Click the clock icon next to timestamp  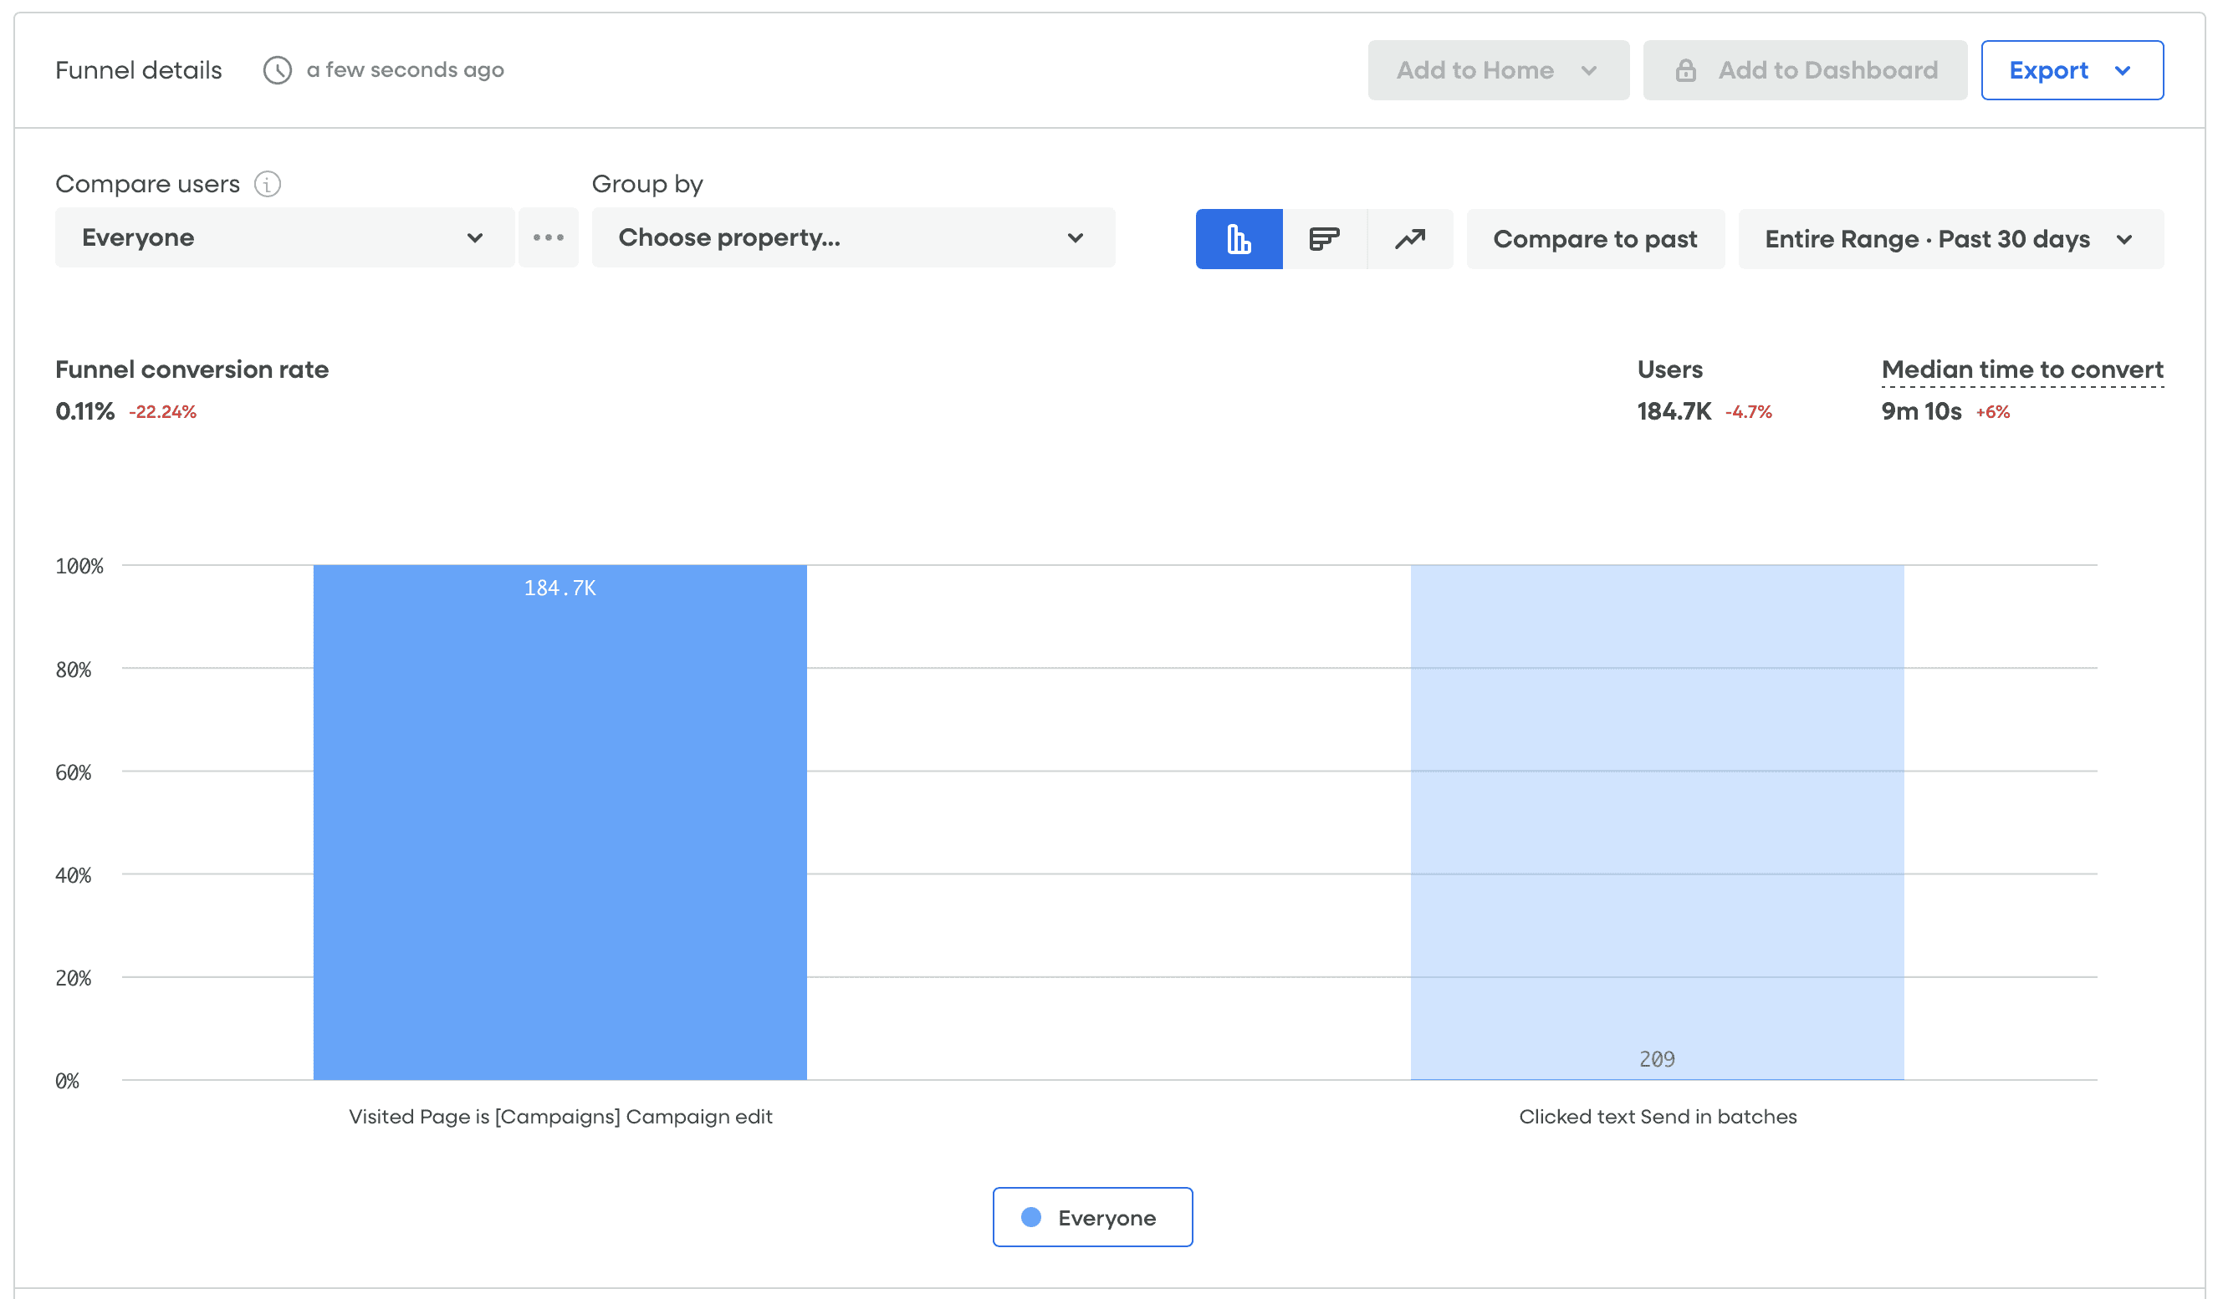click(x=278, y=70)
